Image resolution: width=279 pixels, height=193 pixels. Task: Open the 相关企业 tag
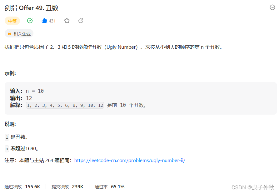19,33
